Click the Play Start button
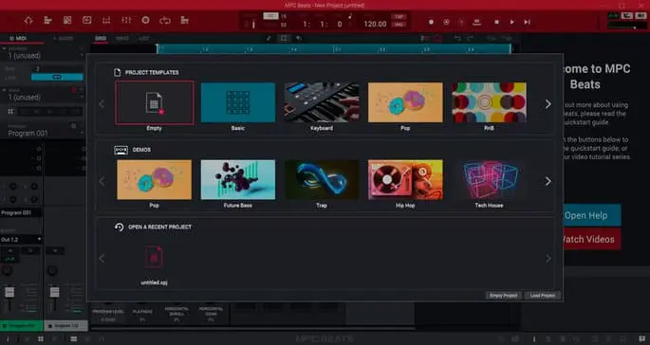The image size is (650, 345). coord(527,22)
